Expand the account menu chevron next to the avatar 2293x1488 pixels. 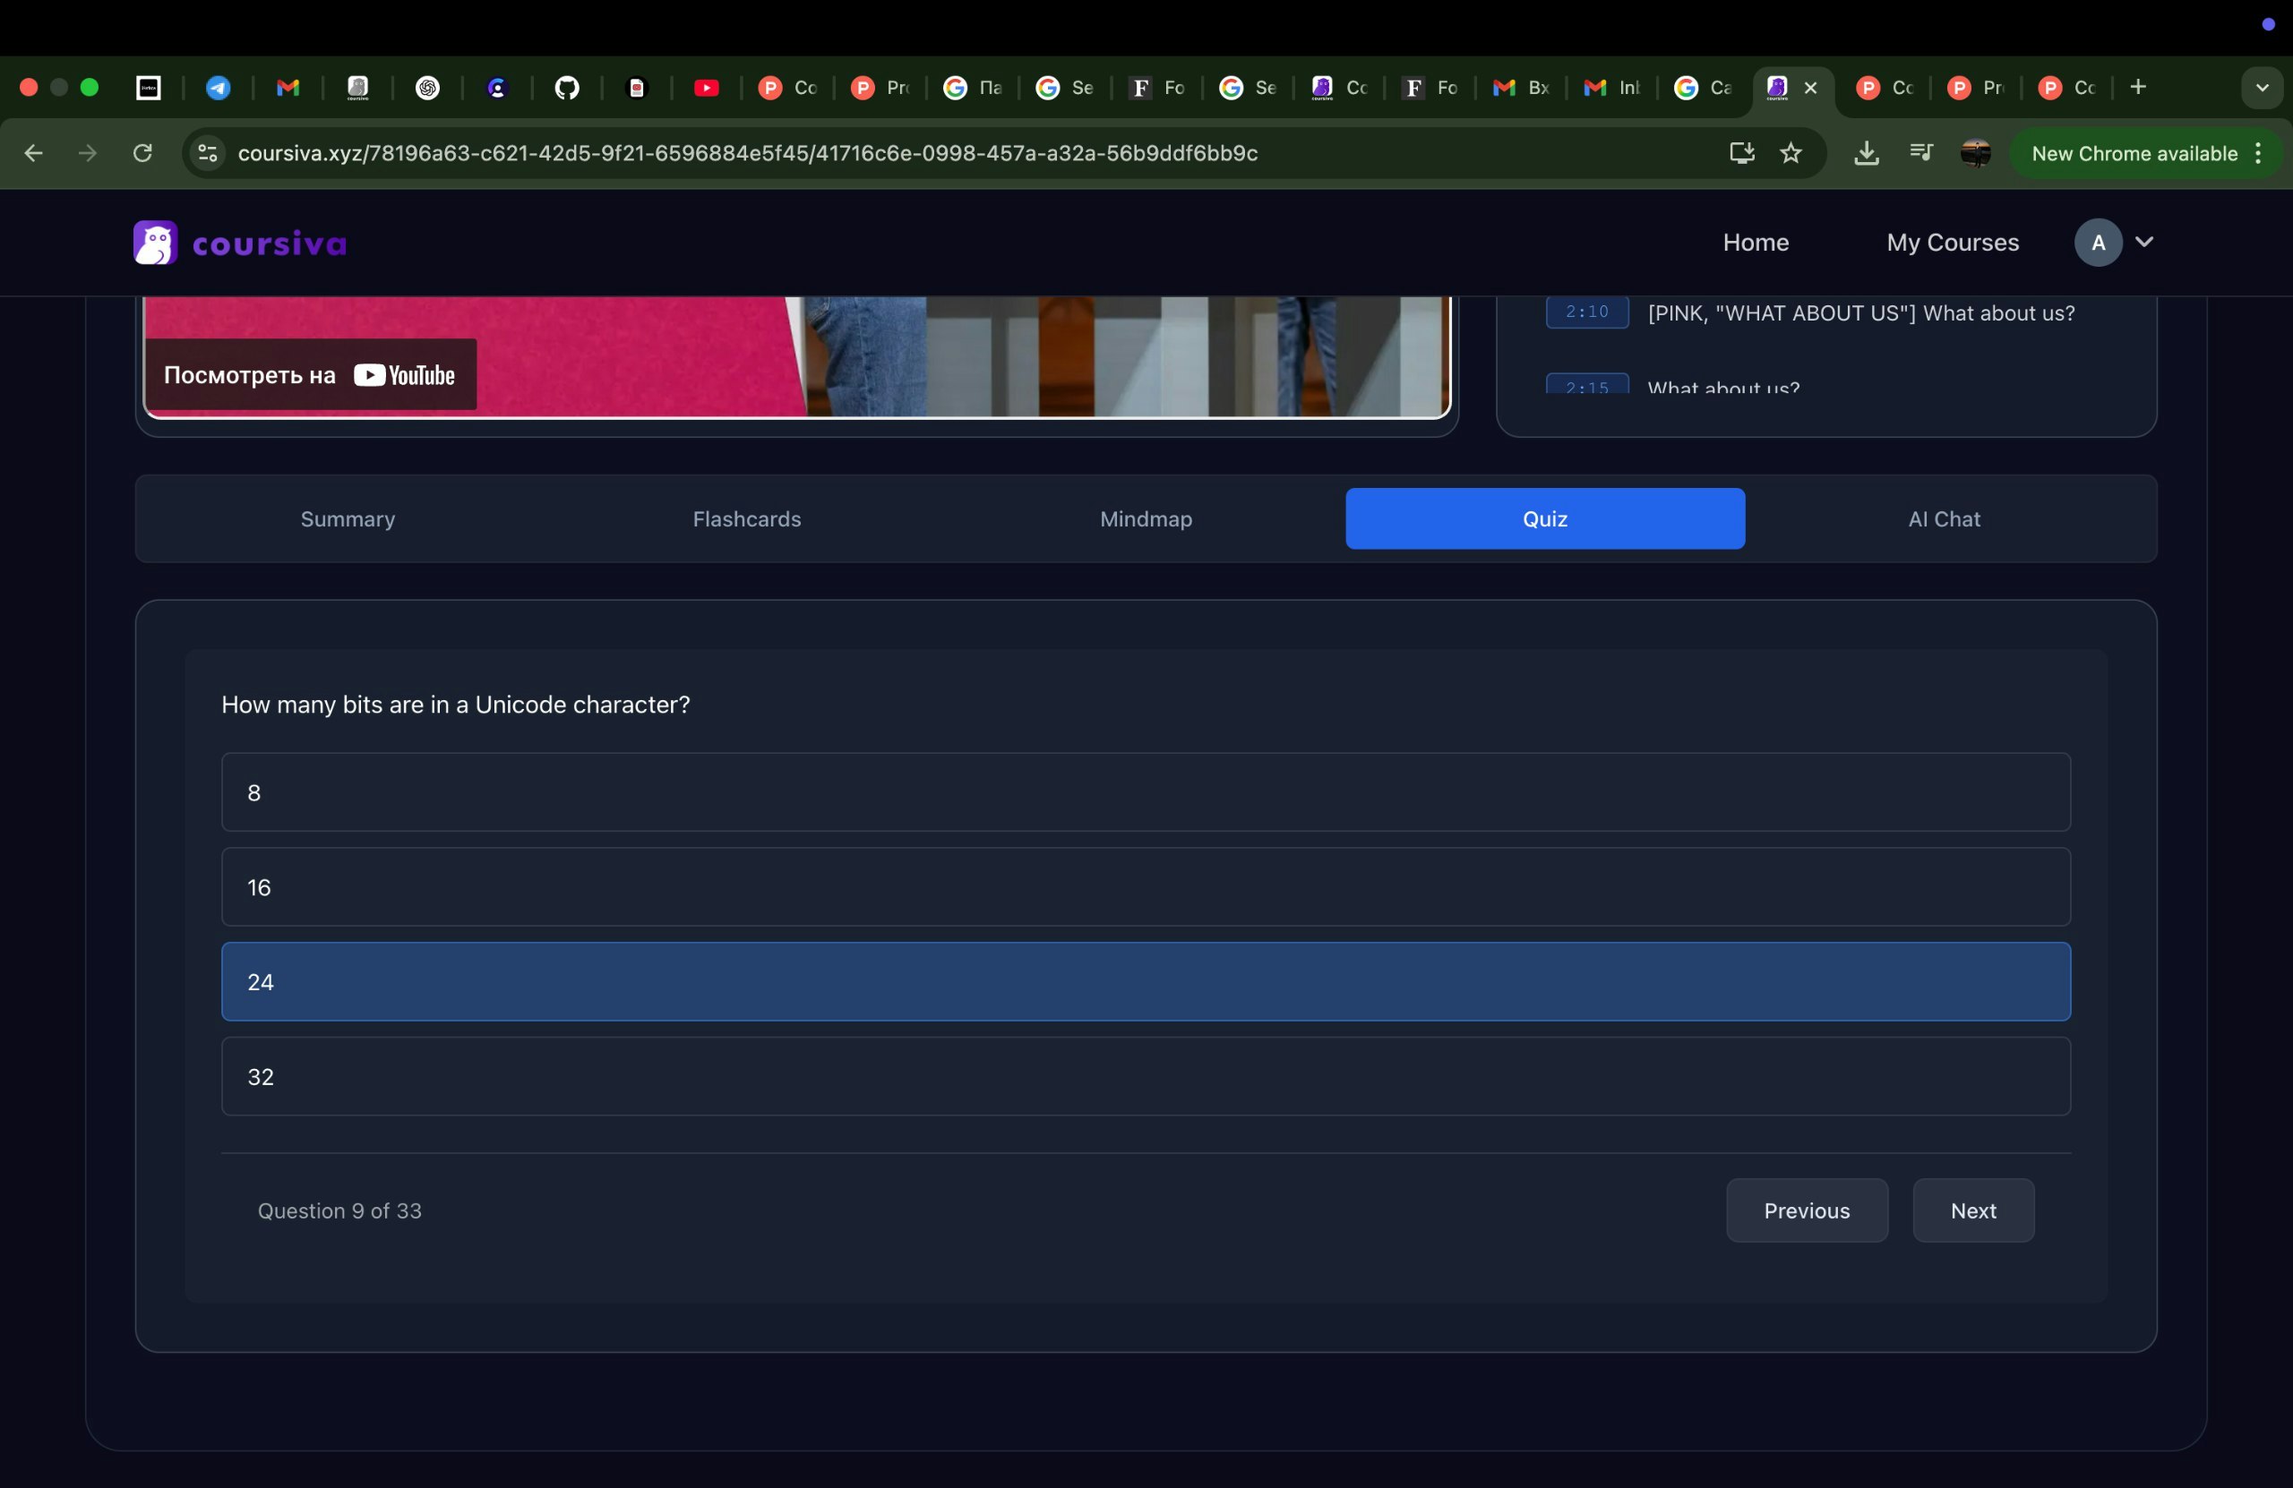(x=2143, y=242)
